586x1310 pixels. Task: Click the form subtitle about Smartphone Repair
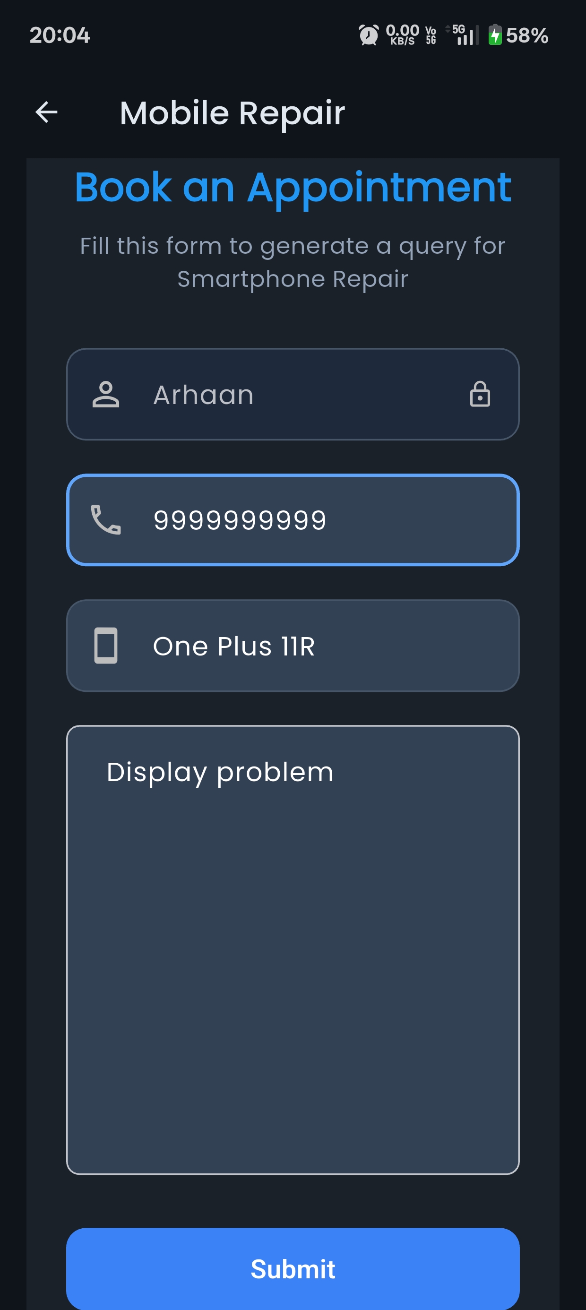coord(293,262)
